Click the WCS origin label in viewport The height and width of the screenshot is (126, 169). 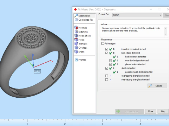click(37, 71)
